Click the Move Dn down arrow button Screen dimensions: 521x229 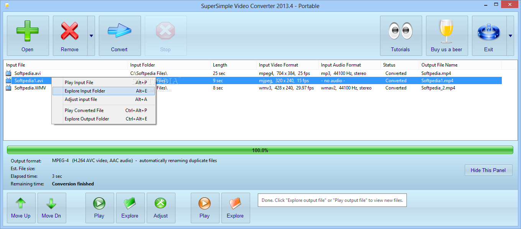pyautogui.click(x=52, y=208)
